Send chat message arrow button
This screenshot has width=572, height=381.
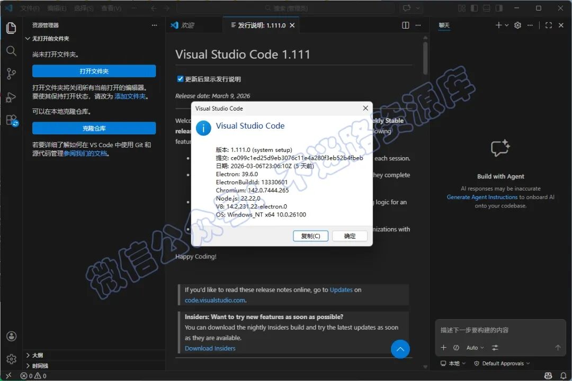click(x=558, y=348)
